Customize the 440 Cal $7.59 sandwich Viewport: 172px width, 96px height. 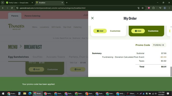click(x=52, y=69)
